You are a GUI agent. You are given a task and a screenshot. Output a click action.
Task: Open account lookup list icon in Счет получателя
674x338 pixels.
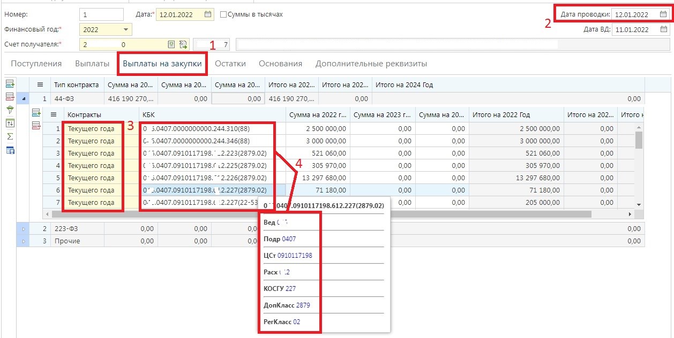pos(171,45)
